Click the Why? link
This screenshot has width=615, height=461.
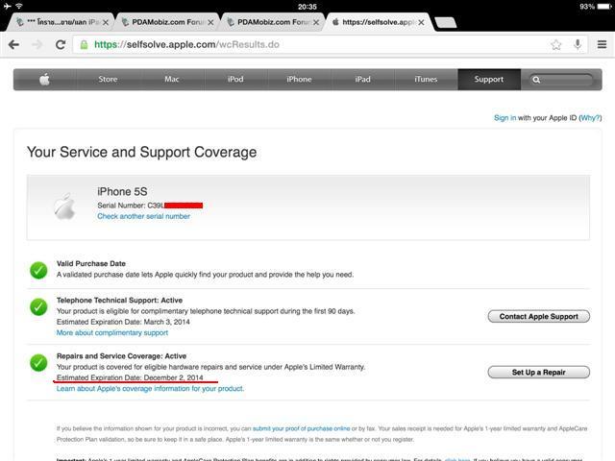point(590,117)
